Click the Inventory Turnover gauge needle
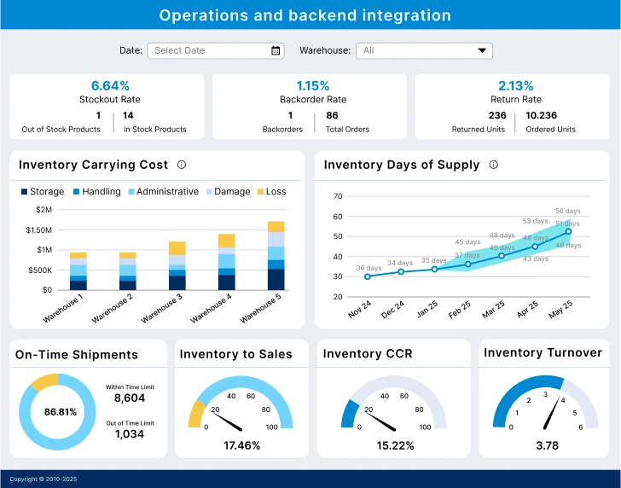The image size is (621, 488). click(553, 413)
